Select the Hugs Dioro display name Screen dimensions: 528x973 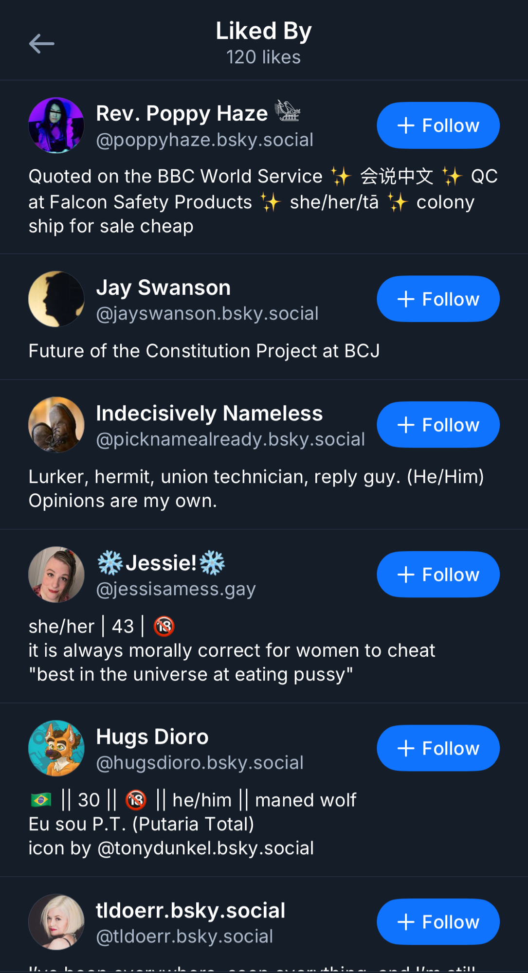pos(152,737)
